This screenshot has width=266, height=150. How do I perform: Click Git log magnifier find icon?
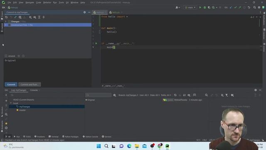click(x=206, y=95)
